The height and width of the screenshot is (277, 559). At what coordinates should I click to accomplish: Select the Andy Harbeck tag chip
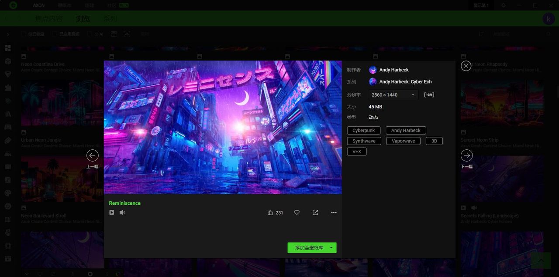coord(406,131)
